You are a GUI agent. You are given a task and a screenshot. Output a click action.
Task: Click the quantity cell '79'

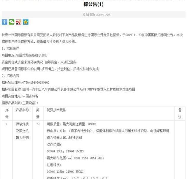[x=38, y=124]
